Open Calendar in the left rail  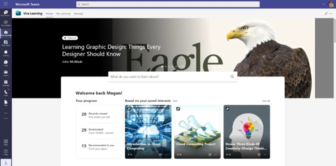pos(6,83)
